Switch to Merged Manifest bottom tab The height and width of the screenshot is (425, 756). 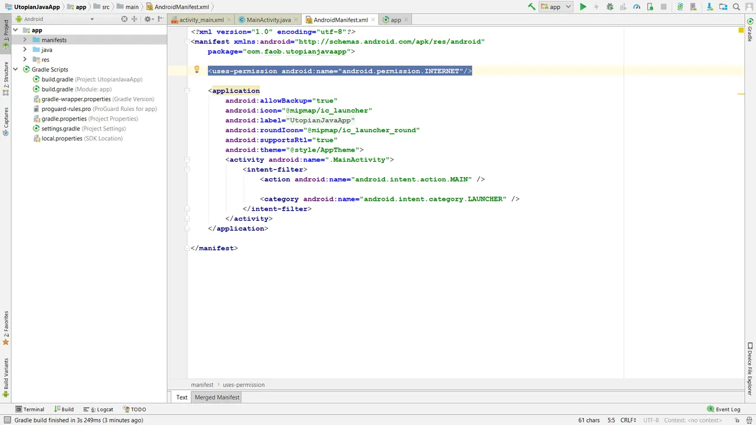[x=217, y=397]
